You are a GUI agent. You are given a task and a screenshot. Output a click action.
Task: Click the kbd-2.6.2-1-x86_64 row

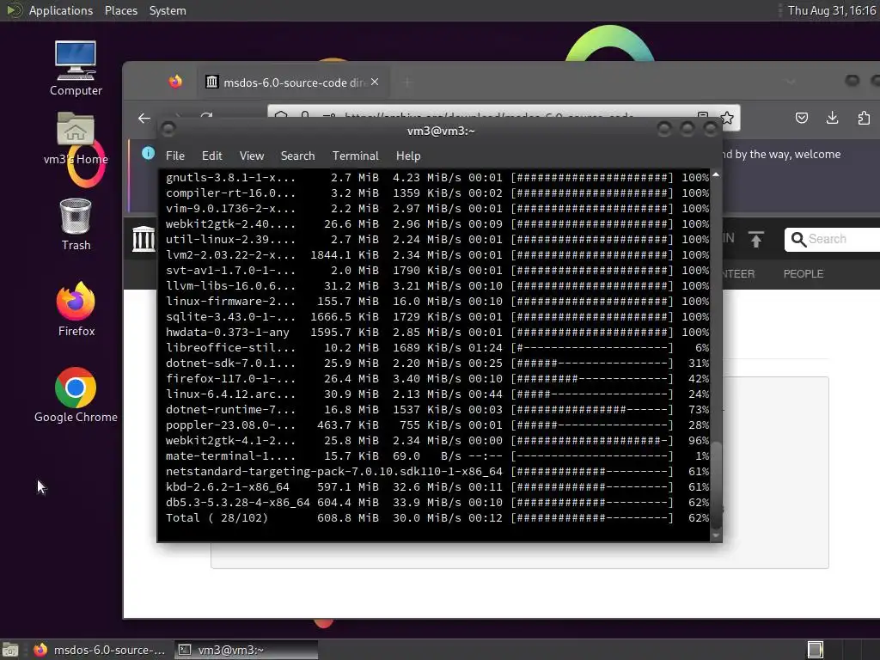437,487
